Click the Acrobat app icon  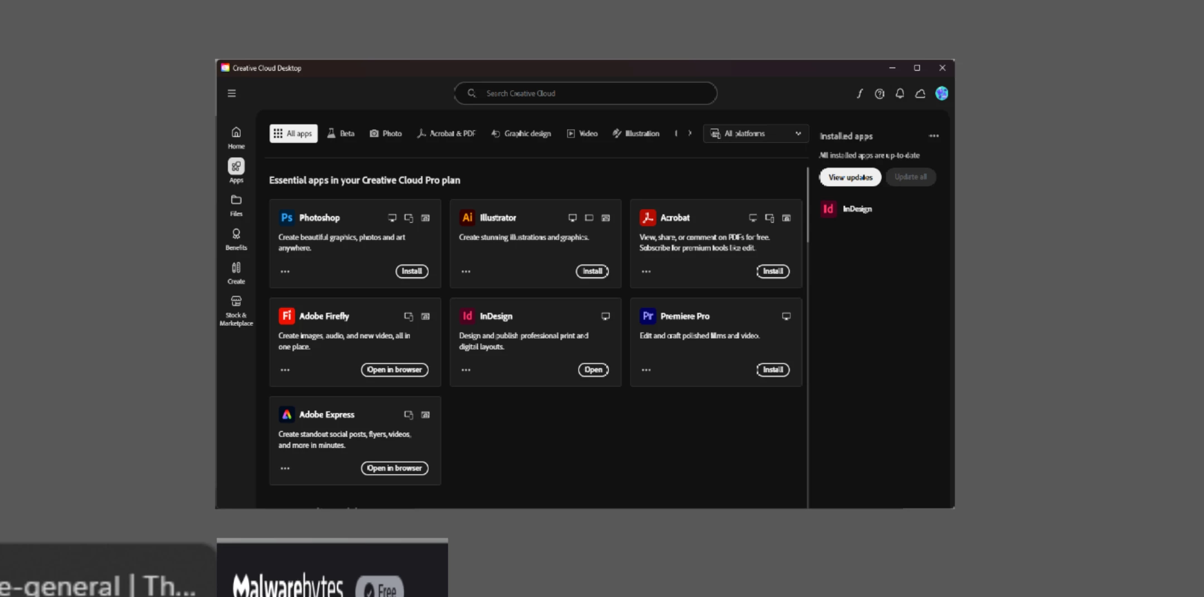(648, 218)
